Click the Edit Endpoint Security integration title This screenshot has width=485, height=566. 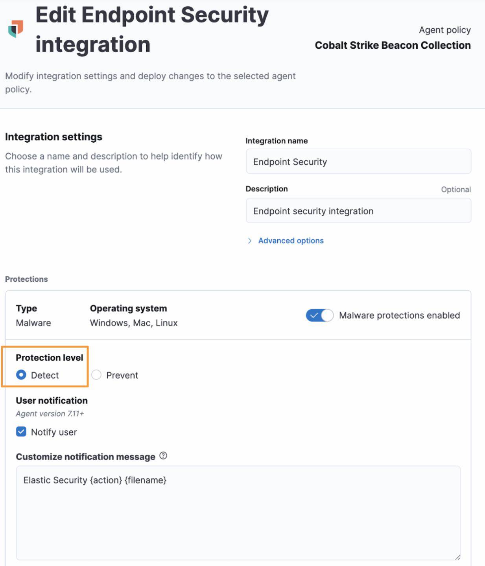click(152, 29)
